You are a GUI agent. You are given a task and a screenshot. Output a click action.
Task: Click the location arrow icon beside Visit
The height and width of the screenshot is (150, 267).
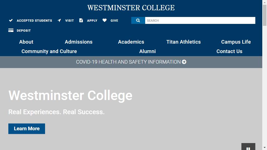pos(59,21)
